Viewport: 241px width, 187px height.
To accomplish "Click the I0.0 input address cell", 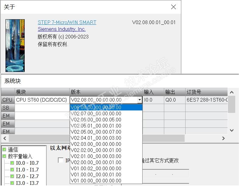I will [153, 100].
